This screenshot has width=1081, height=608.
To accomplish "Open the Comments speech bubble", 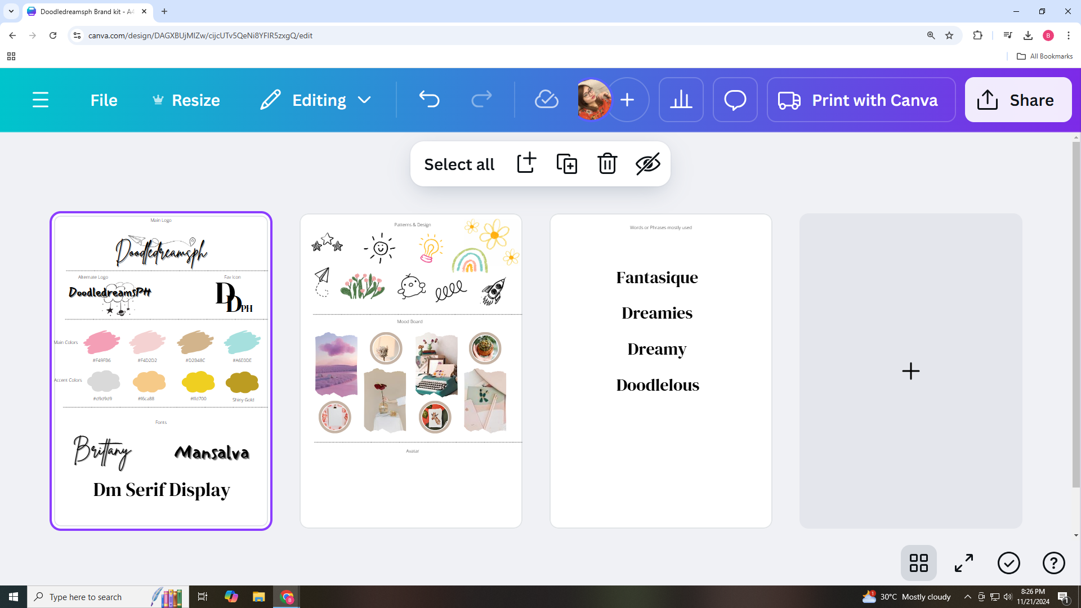I will pyautogui.click(x=735, y=100).
